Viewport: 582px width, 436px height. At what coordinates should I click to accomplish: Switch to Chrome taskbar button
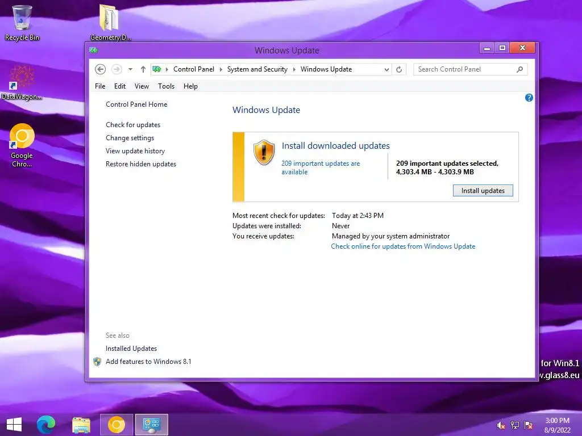pyautogui.click(x=116, y=425)
